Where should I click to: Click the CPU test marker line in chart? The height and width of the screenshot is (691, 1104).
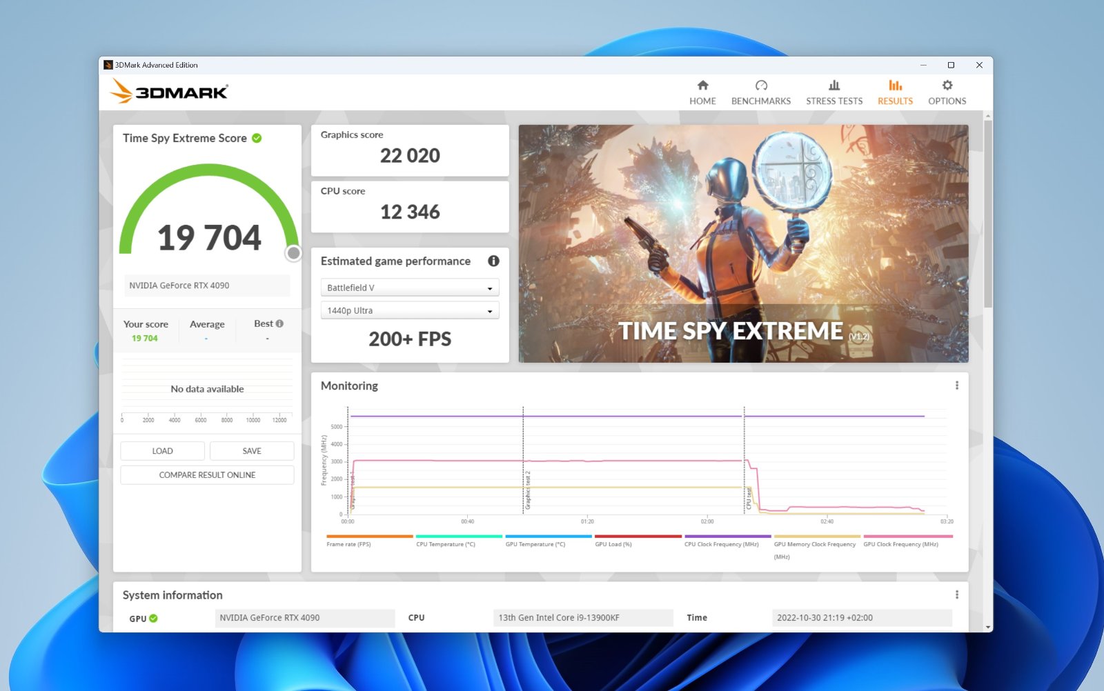pos(744,460)
